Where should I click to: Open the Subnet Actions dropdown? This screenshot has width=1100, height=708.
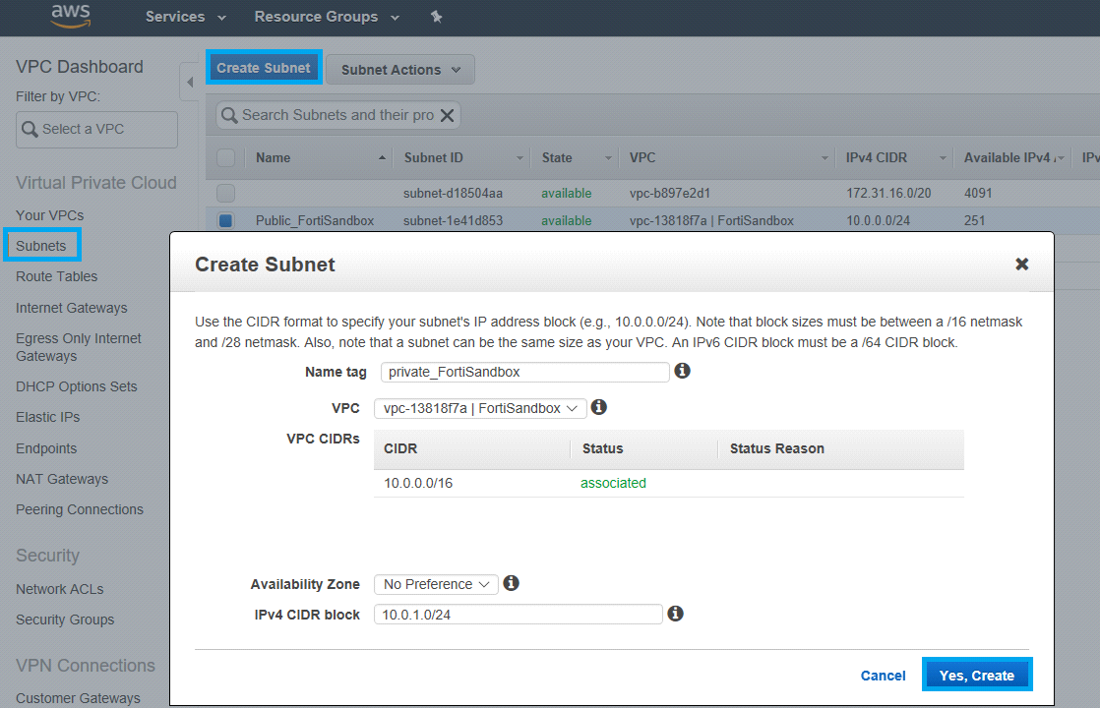[x=399, y=70]
